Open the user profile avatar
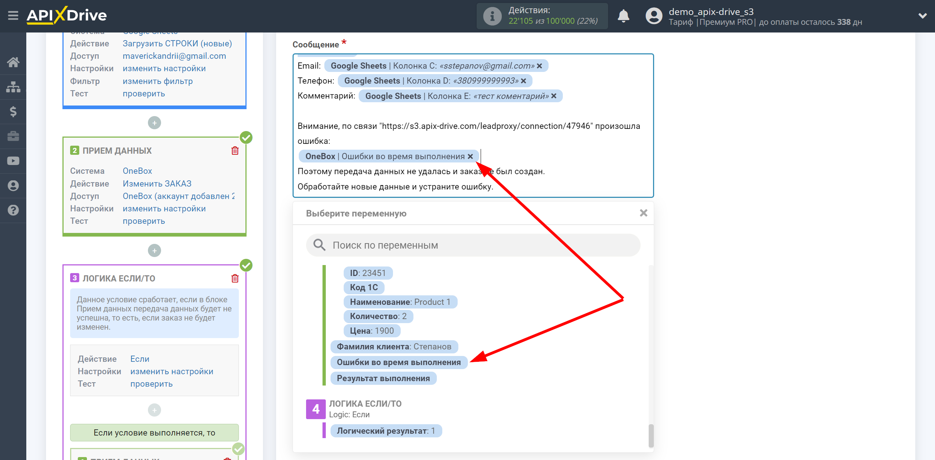 pos(654,16)
